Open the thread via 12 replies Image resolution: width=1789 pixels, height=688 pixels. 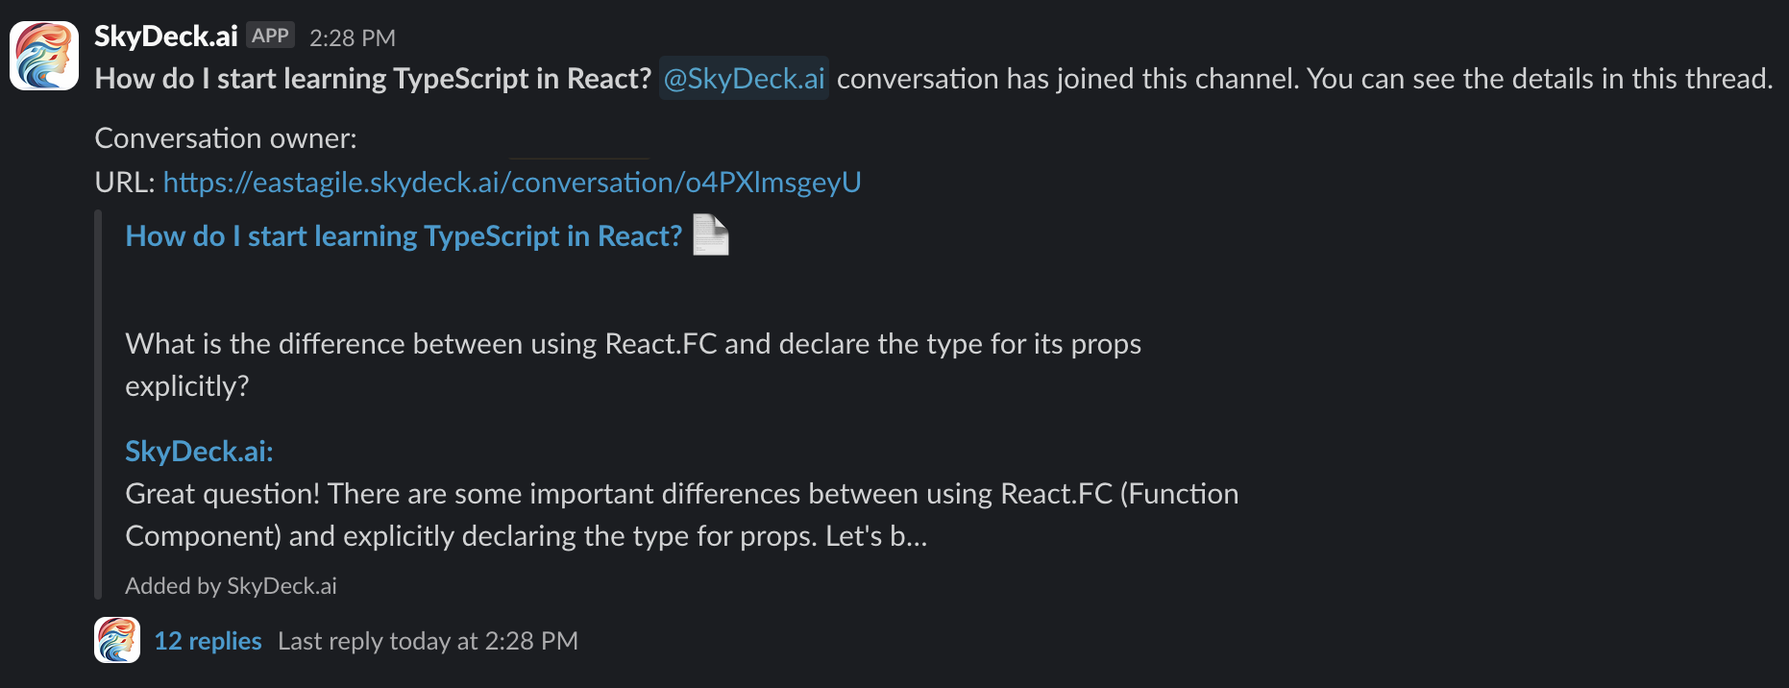(x=208, y=640)
